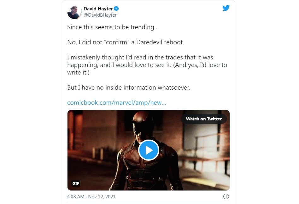Click the GIF badge on the media

pyautogui.click(x=76, y=184)
